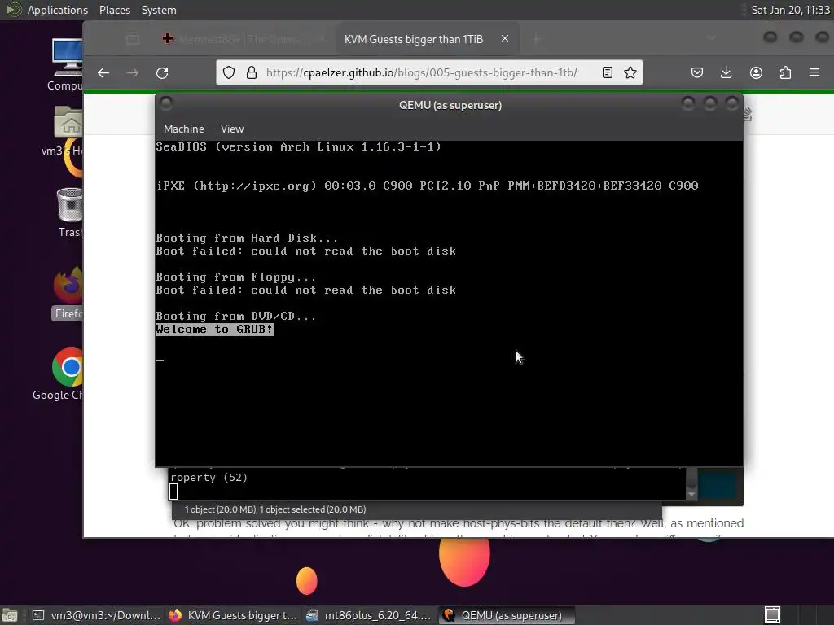834x625 pixels.
Task: Open a new Firefox tab
Action: [x=536, y=39]
